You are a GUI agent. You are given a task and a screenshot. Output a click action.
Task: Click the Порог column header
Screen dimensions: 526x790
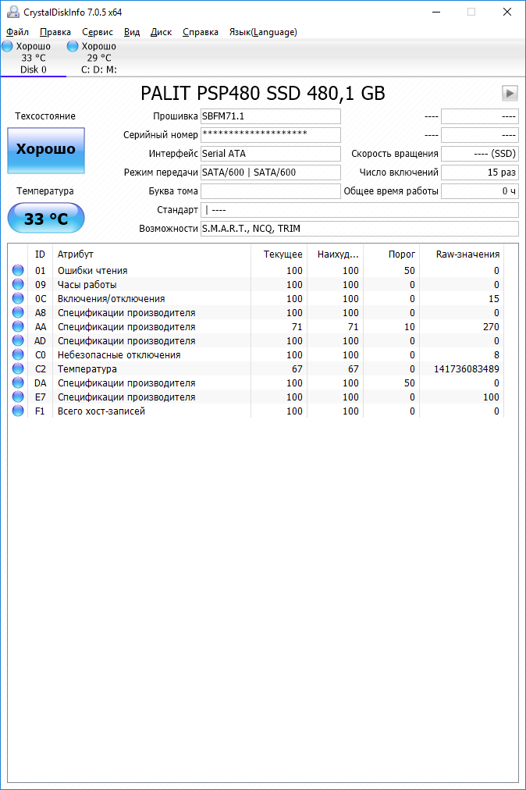tap(392, 254)
